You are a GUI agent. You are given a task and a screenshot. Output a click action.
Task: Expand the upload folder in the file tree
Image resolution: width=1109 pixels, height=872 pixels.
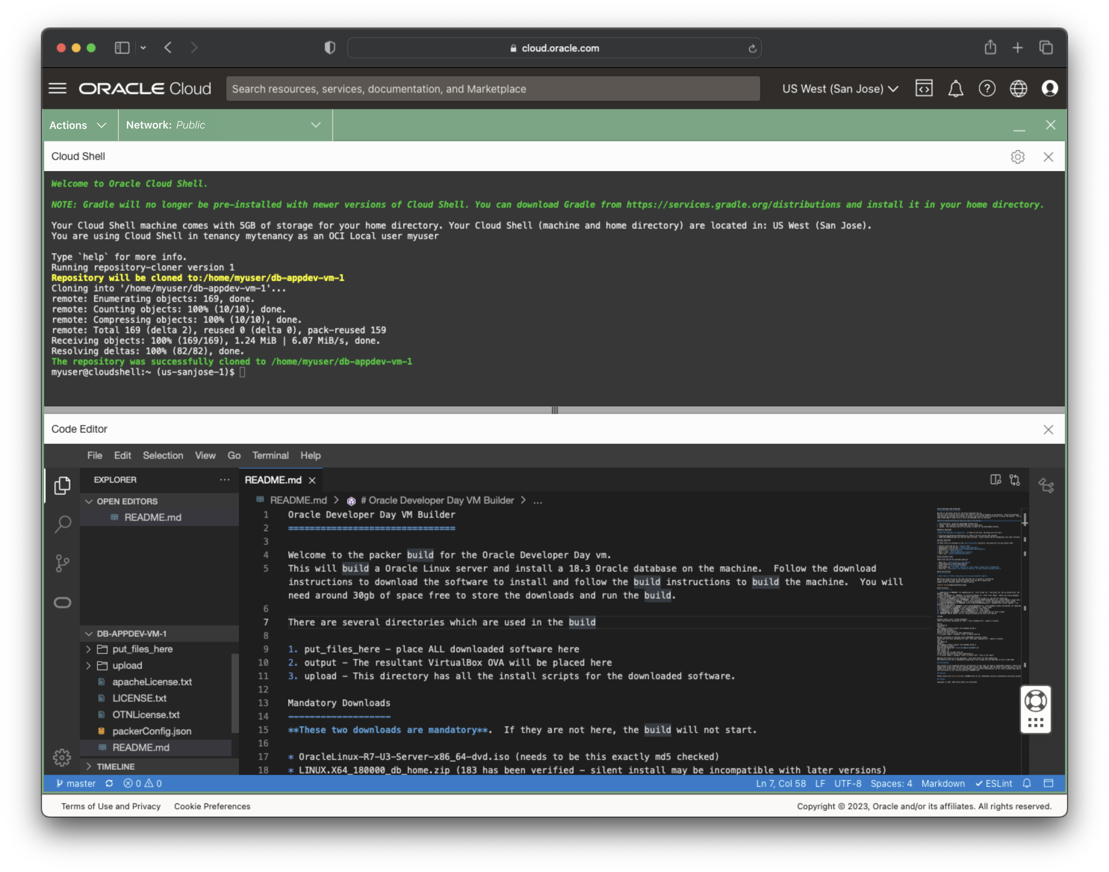pyautogui.click(x=126, y=665)
